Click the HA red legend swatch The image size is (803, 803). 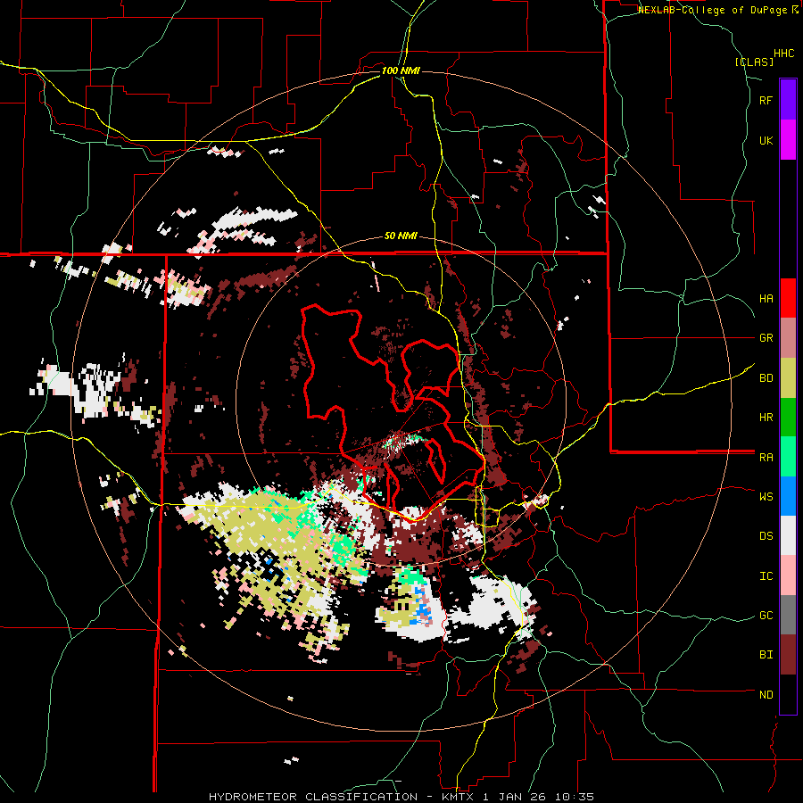point(788,298)
